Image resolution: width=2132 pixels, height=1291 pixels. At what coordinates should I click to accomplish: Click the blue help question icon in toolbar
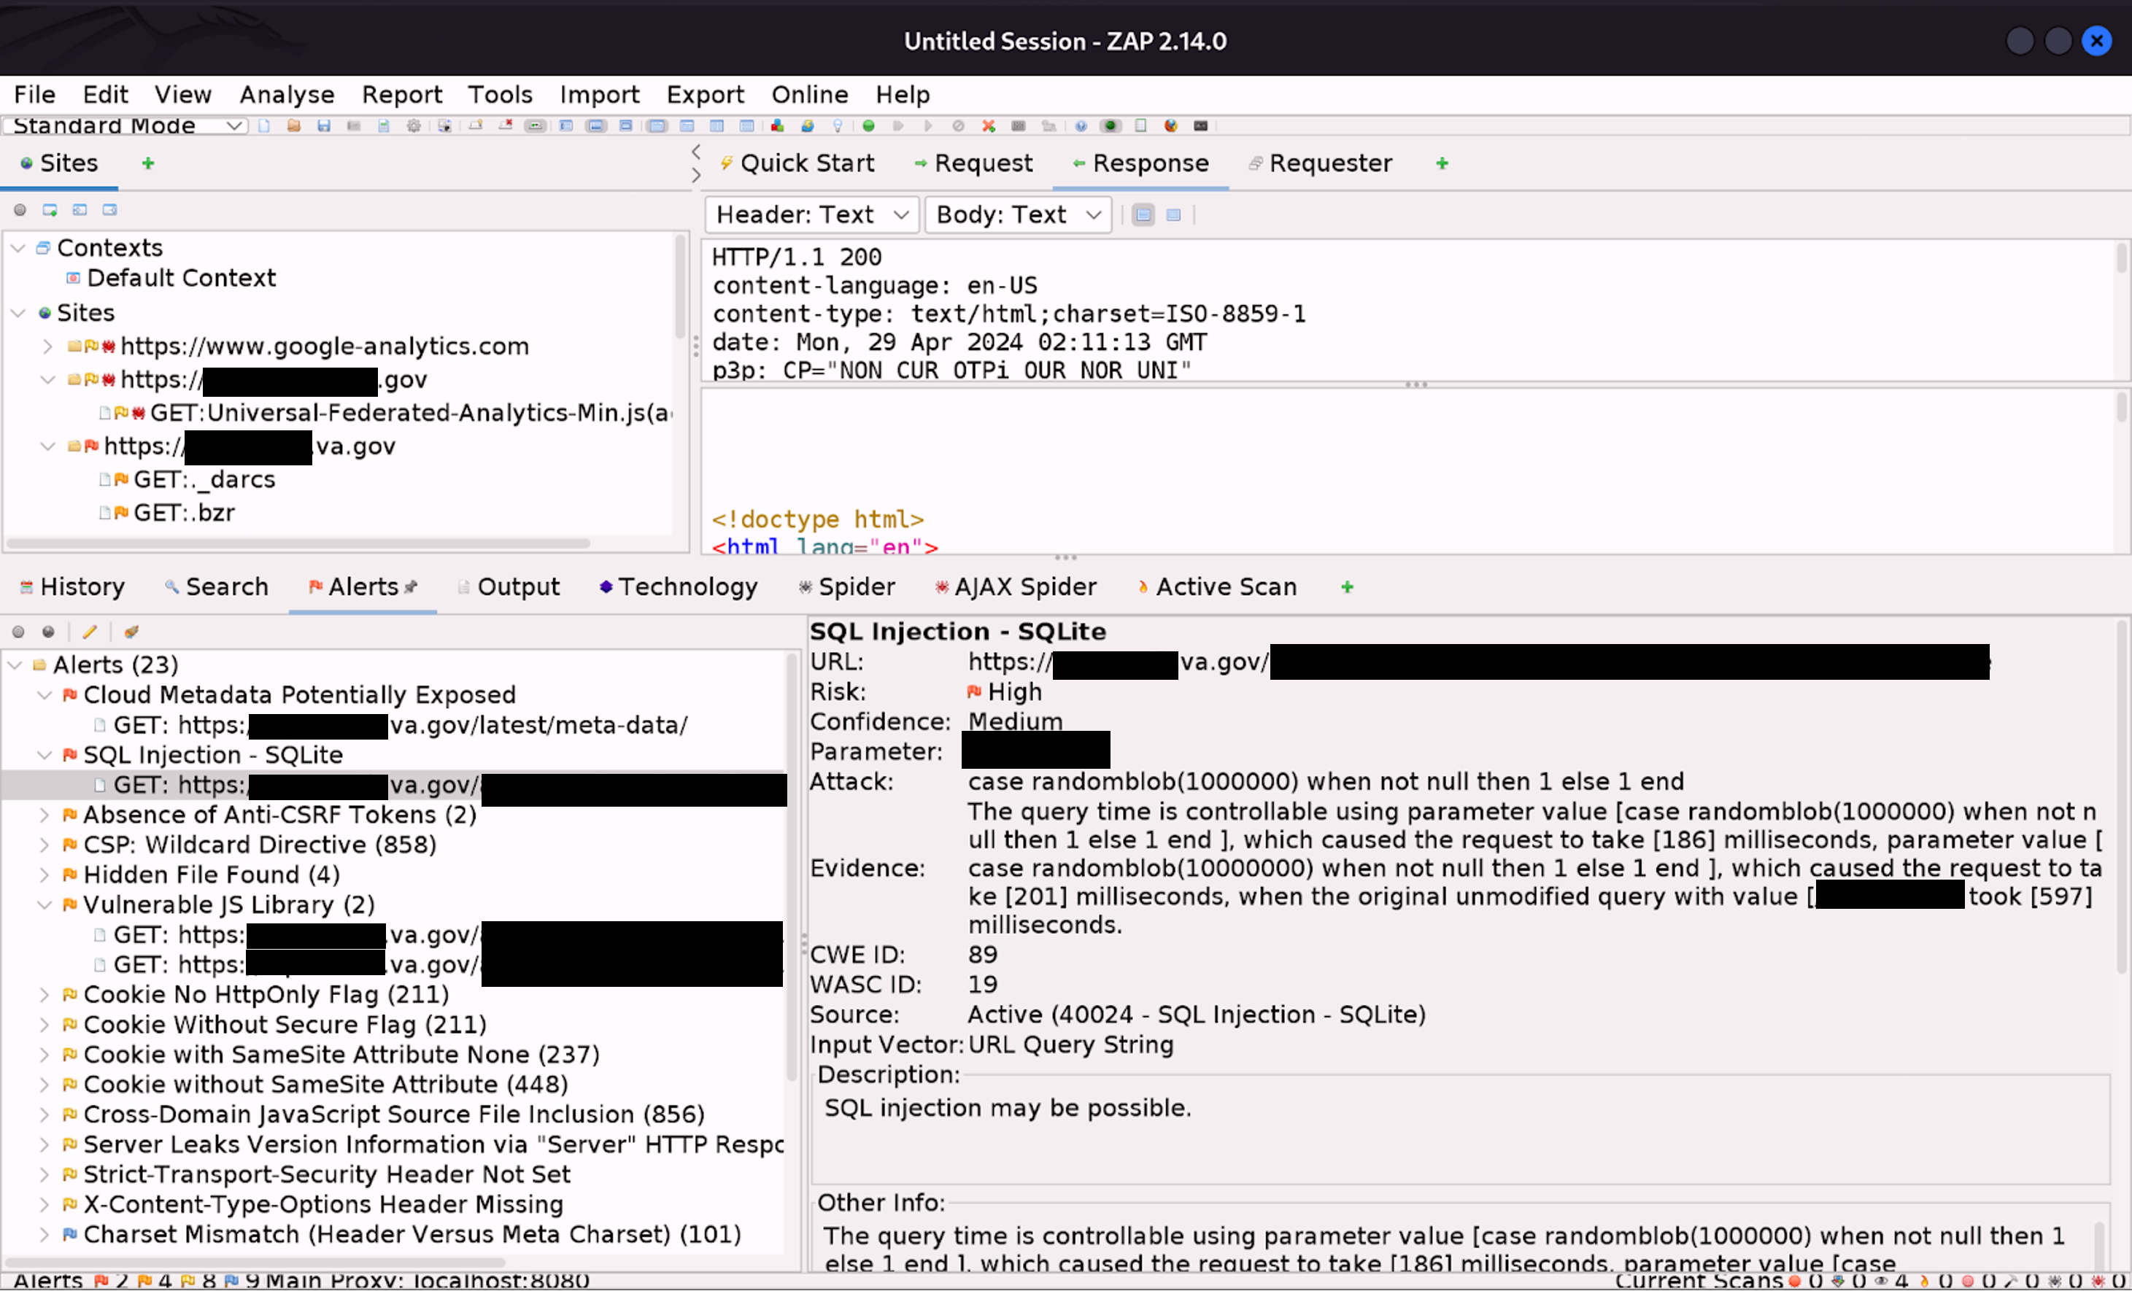pyautogui.click(x=1081, y=125)
